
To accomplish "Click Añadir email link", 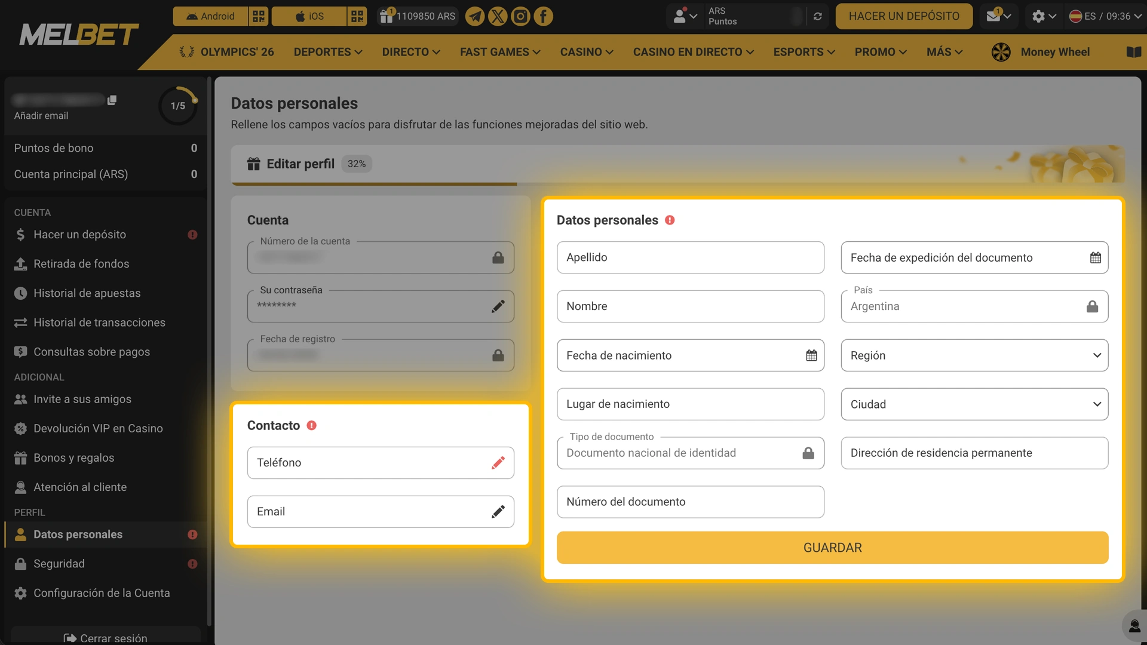I will click(41, 116).
